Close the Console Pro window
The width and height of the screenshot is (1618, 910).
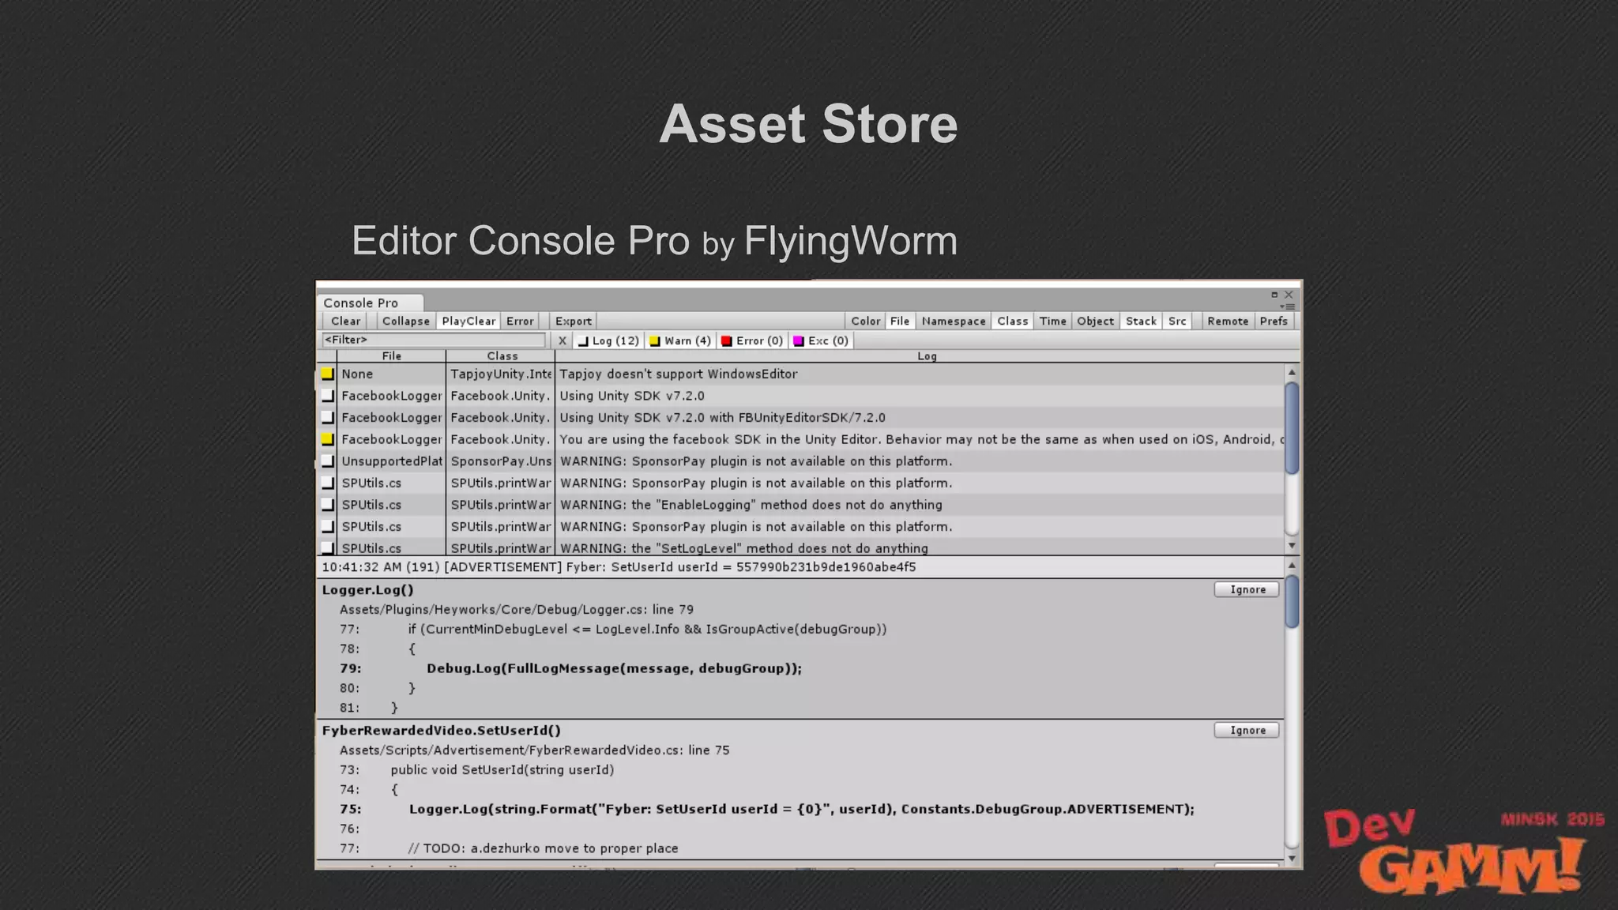[x=1289, y=295]
